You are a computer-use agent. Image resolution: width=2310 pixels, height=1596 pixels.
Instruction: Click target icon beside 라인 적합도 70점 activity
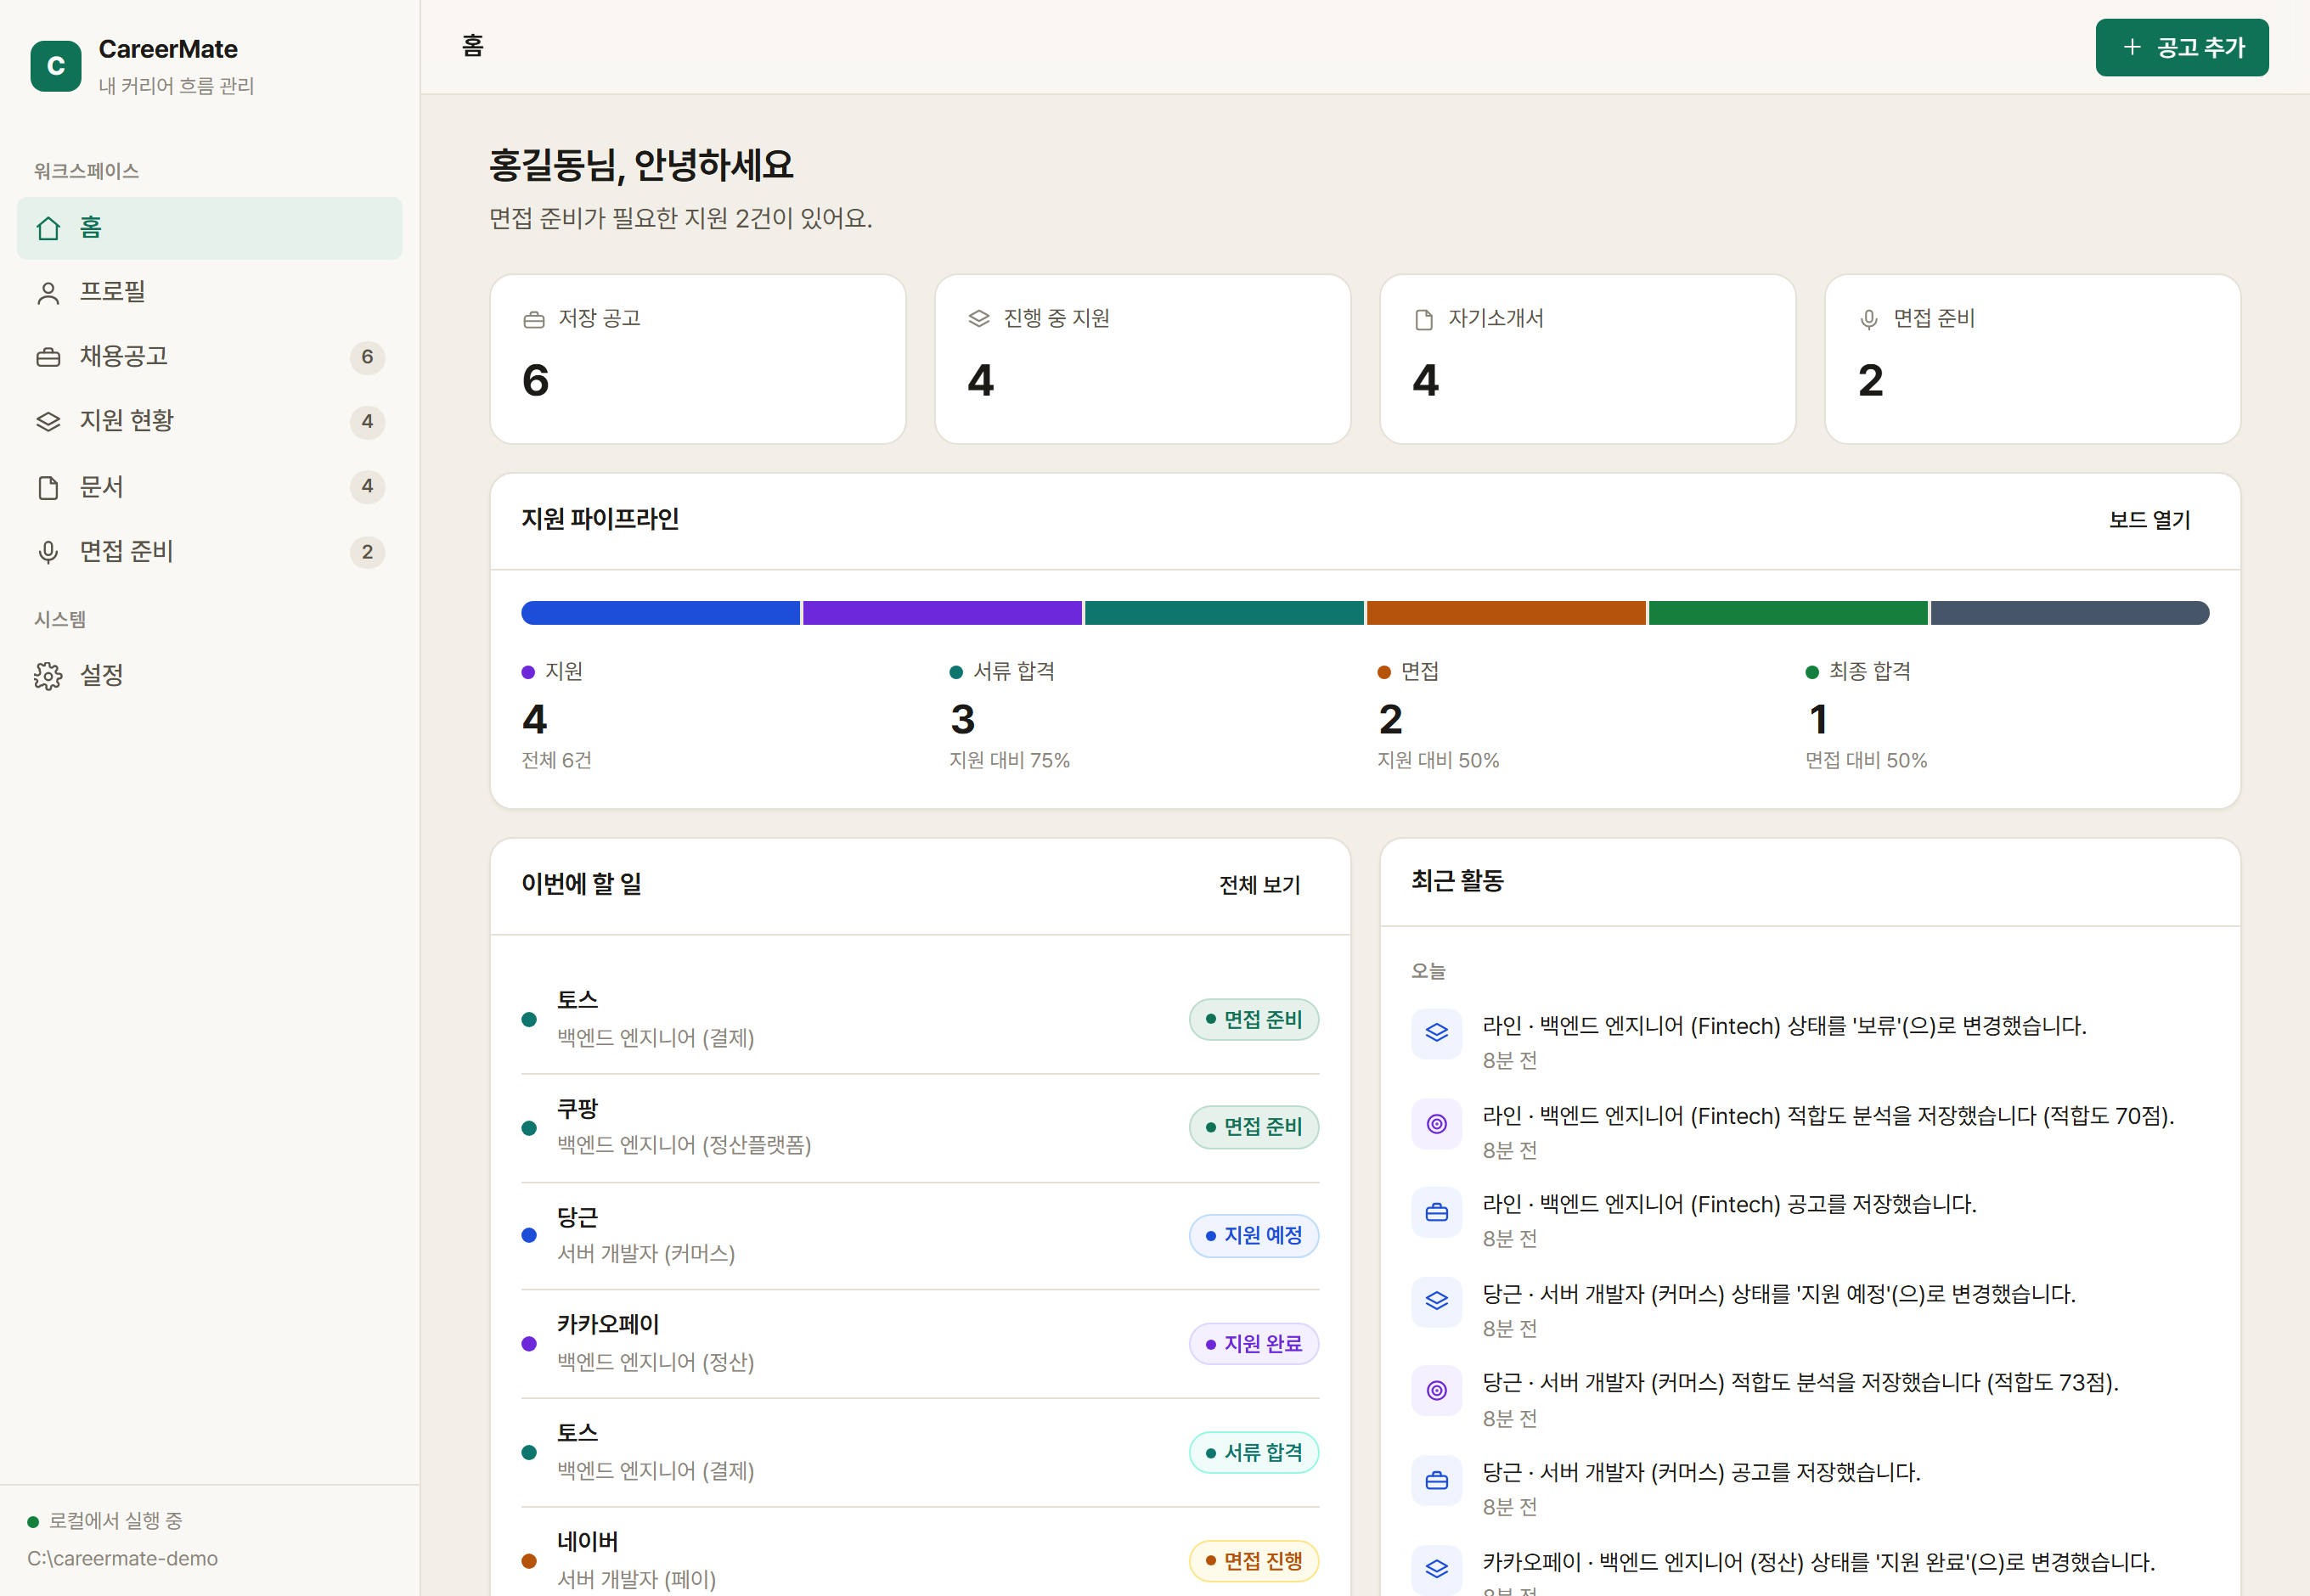tap(1437, 1124)
